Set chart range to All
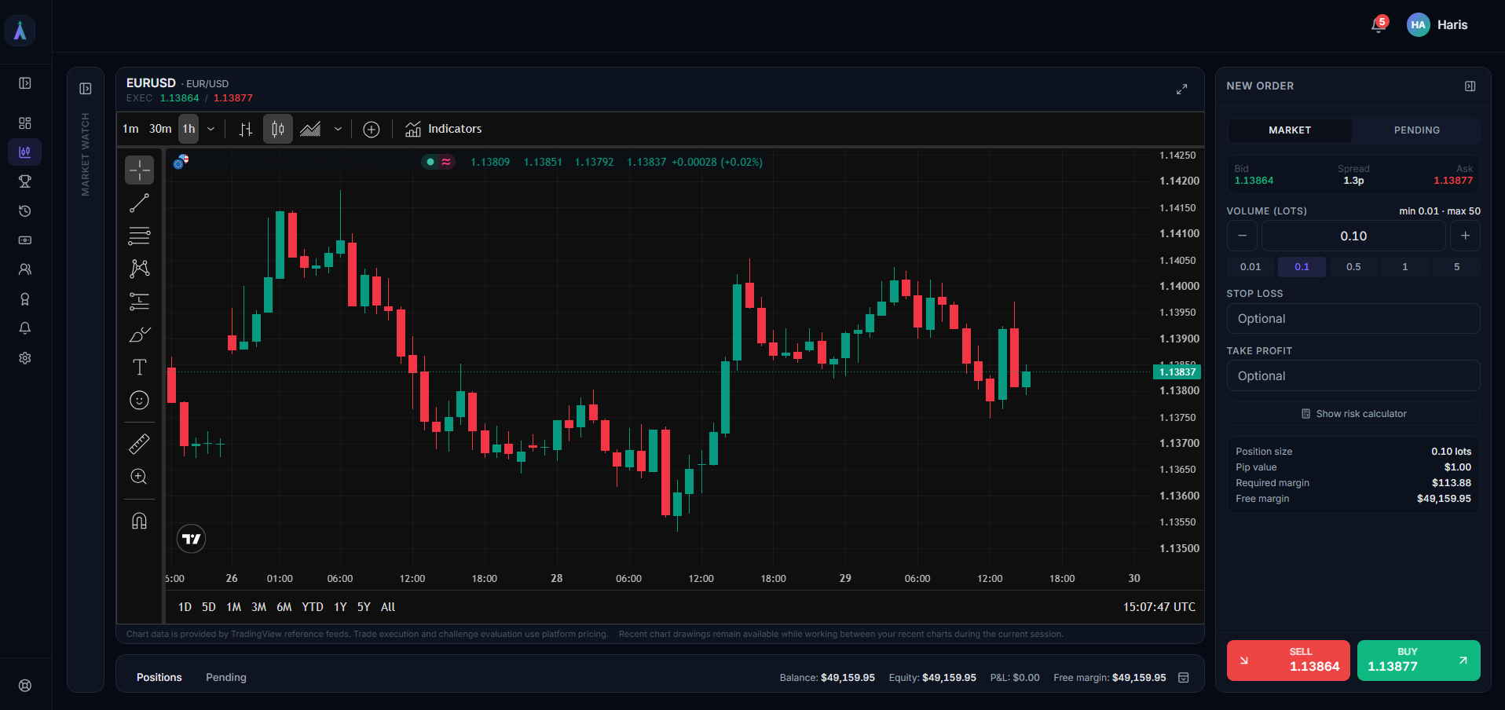This screenshot has width=1505, height=710. [388, 607]
